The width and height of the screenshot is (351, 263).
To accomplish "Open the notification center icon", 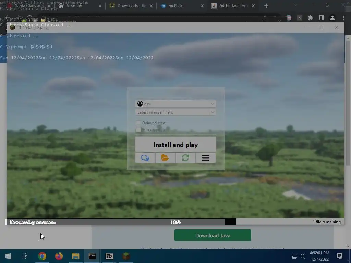I will pos(340,256).
